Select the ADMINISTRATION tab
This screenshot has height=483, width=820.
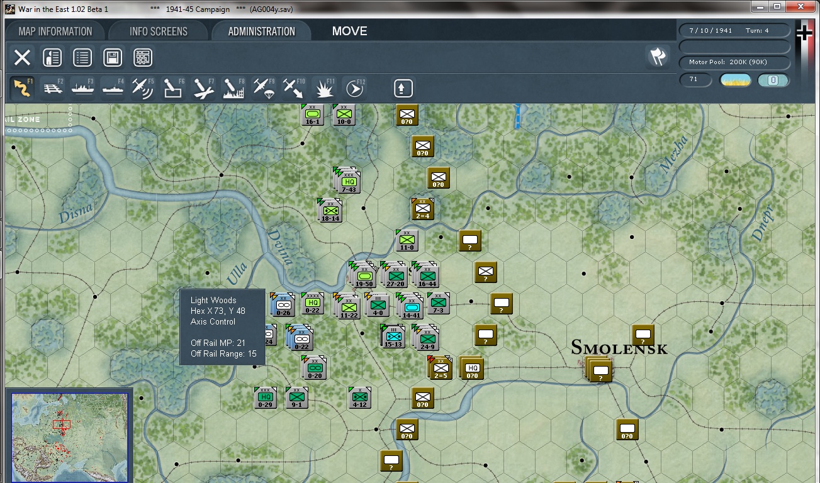261,31
